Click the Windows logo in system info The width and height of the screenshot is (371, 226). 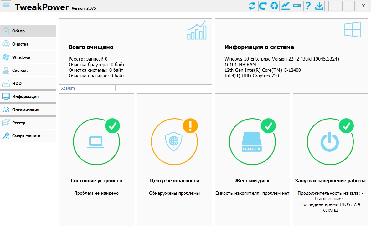click(x=353, y=29)
